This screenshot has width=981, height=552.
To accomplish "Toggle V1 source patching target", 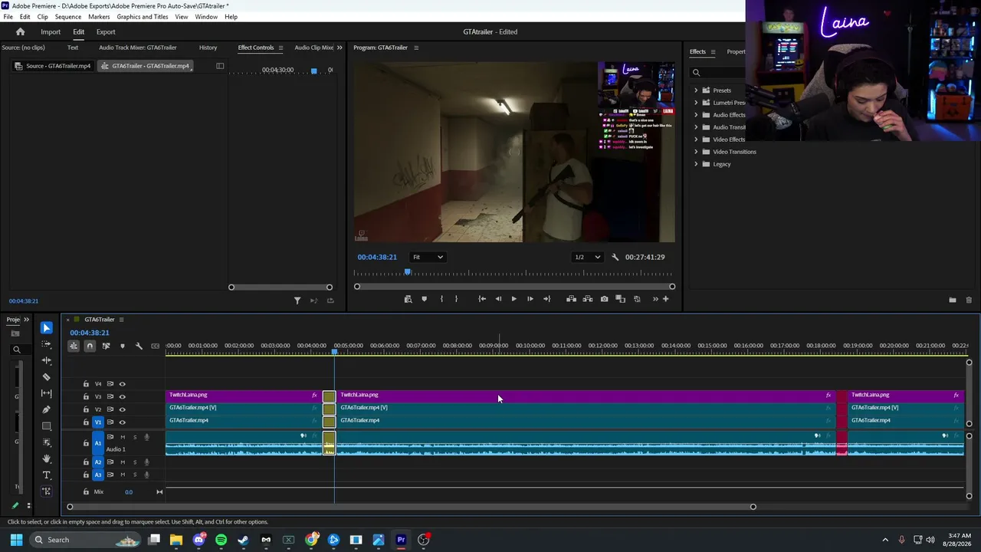I will pos(97,422).
